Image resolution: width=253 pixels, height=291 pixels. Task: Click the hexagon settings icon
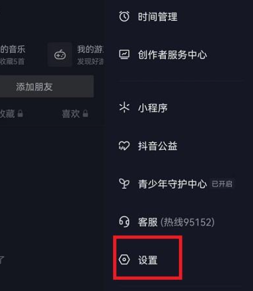coord(124,260)
